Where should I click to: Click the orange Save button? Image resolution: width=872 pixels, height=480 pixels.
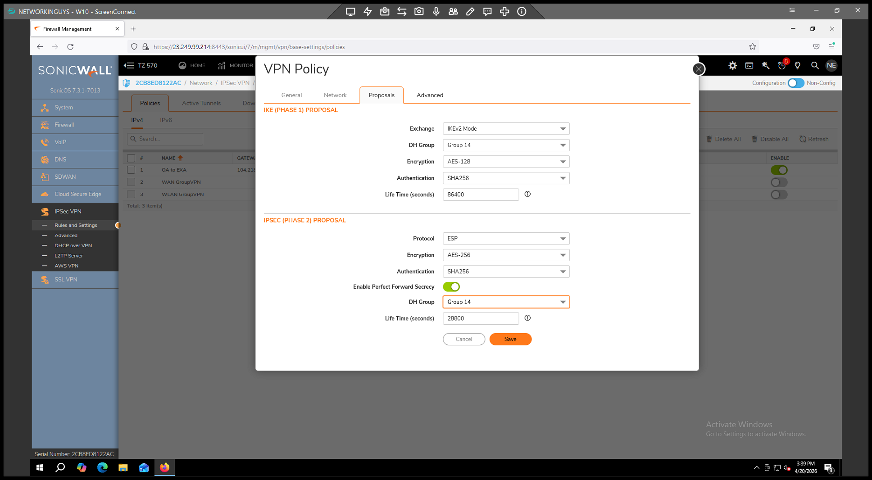(510, 339)
